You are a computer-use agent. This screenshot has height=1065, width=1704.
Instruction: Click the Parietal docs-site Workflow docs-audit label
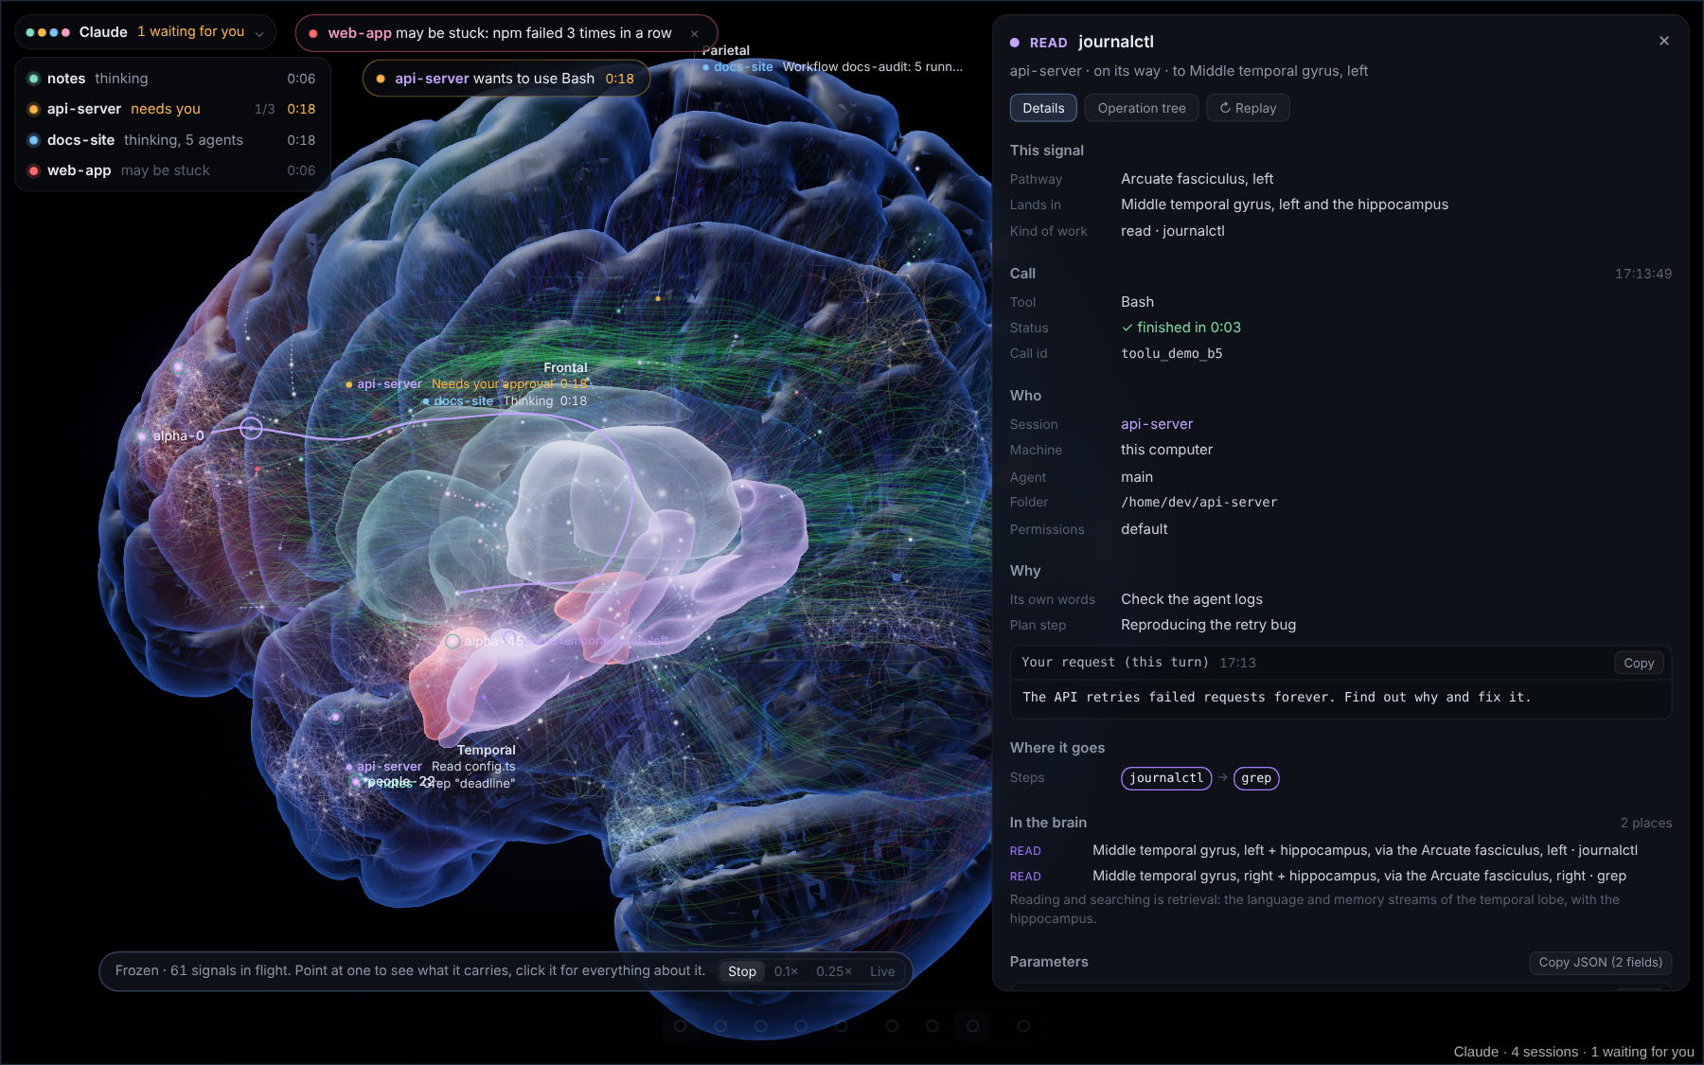[833, 66]
